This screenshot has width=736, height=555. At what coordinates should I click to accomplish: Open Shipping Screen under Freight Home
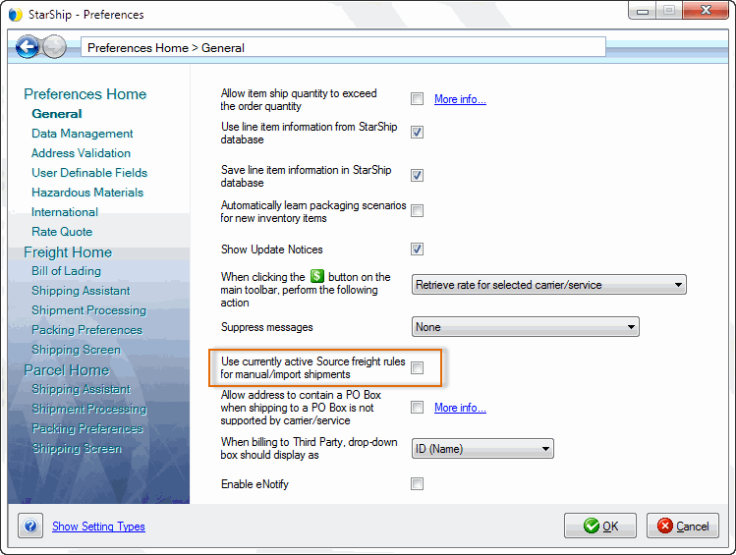tap(76, 351)
